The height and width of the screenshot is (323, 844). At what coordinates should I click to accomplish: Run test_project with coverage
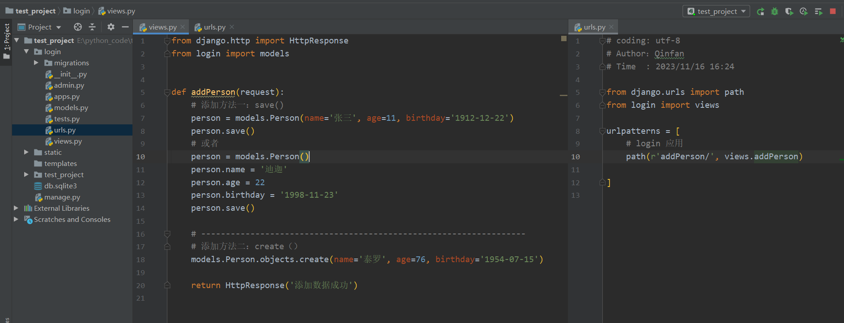click(x=789, y=11)
